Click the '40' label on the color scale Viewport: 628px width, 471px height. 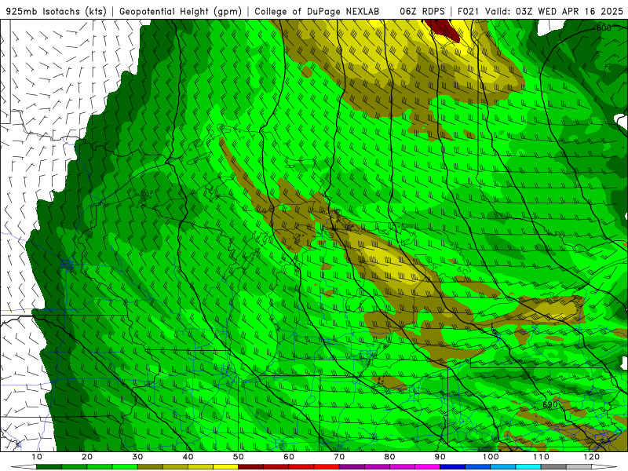point(188,457)
